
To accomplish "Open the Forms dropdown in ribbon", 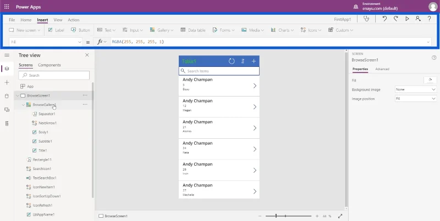I will click(224, 30).
